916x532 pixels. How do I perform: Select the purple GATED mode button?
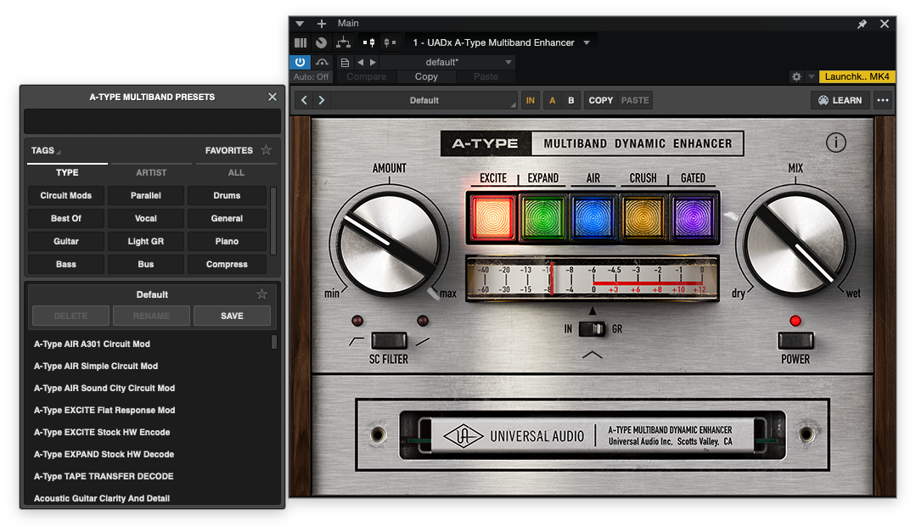pos(693,218)
